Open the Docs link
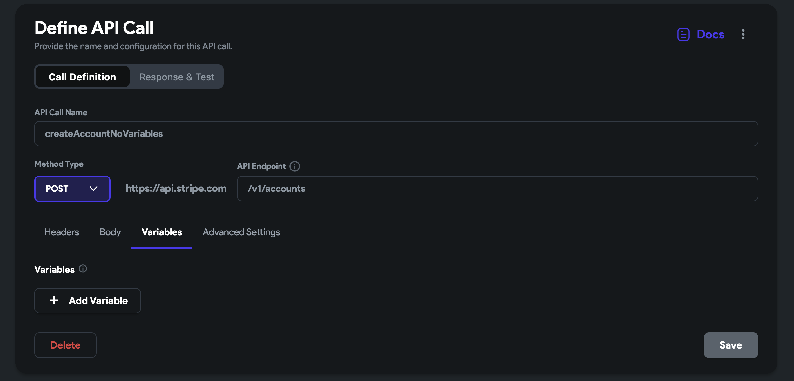The height and width of the screenshot is (381, 794). 710,34
